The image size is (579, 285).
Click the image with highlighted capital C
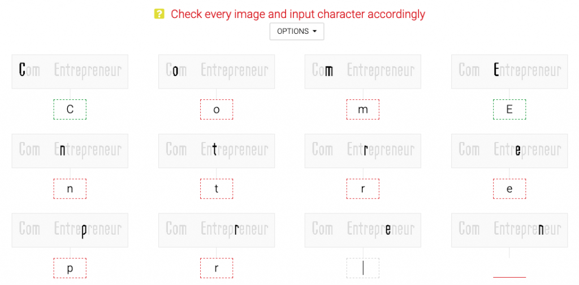click(70, 72)
